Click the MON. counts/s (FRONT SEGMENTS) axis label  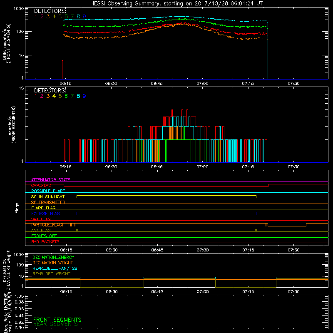[x=7, y=43]
